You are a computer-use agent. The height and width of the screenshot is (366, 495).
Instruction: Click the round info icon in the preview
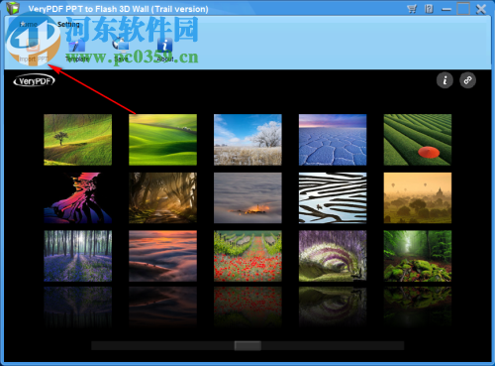[x=445, y=80]
